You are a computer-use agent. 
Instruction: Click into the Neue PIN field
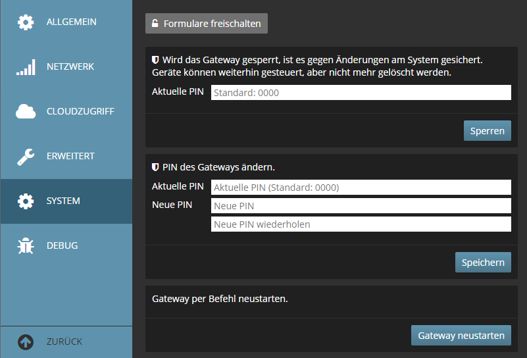click(x=361, y=206)
